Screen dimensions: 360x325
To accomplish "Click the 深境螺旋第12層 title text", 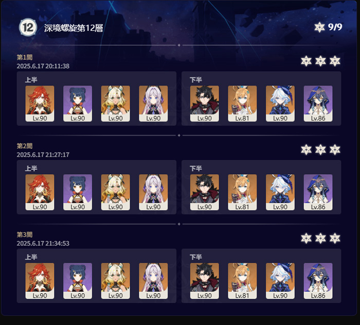I will click(x=74, y=28).
